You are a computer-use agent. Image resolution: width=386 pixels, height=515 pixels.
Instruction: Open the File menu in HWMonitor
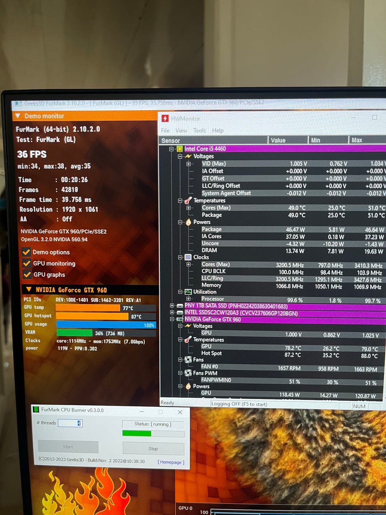(x=165, y=130)
